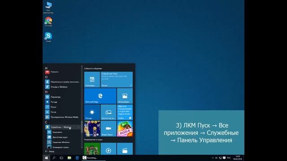Open the Почта Outlook live tile
Image resolution: width=287 pixels, height=161 pixels.
(117, 80)
